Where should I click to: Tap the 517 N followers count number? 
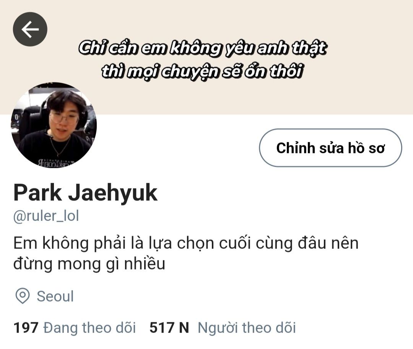click(x=169, y=328)
